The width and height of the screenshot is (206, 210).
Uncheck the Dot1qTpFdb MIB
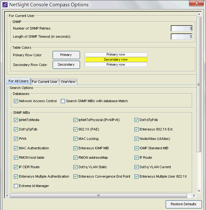coord(16,129)
